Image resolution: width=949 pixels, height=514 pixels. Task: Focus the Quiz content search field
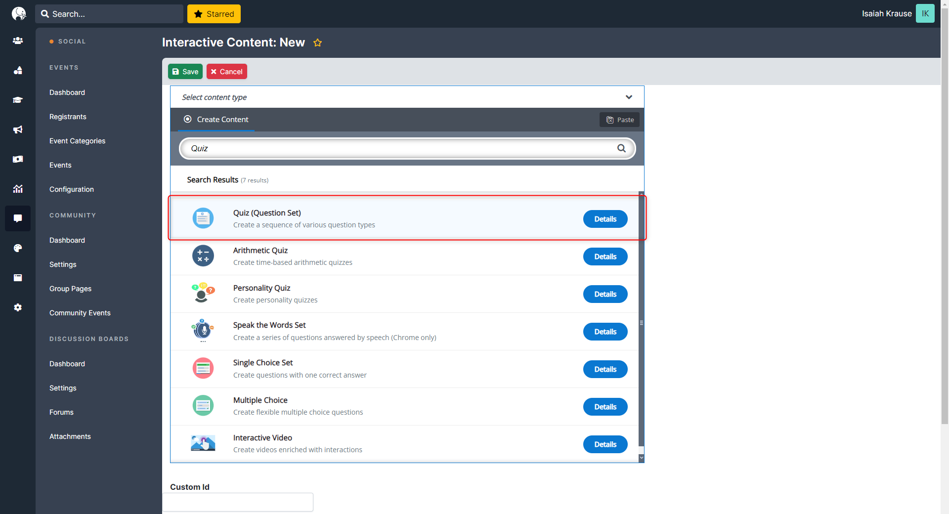[407, 148]
